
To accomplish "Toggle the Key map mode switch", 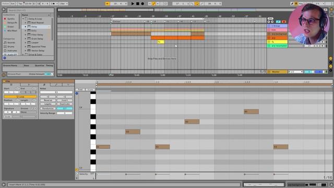I will click(x=301, y=4).
